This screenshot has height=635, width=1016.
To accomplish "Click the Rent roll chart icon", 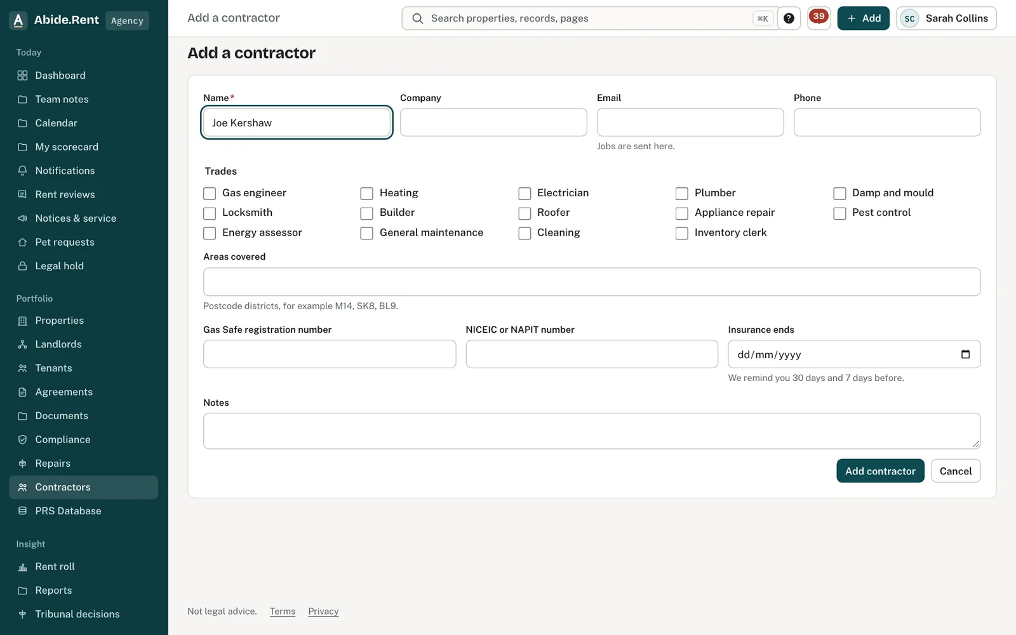I will coord(22,566).
